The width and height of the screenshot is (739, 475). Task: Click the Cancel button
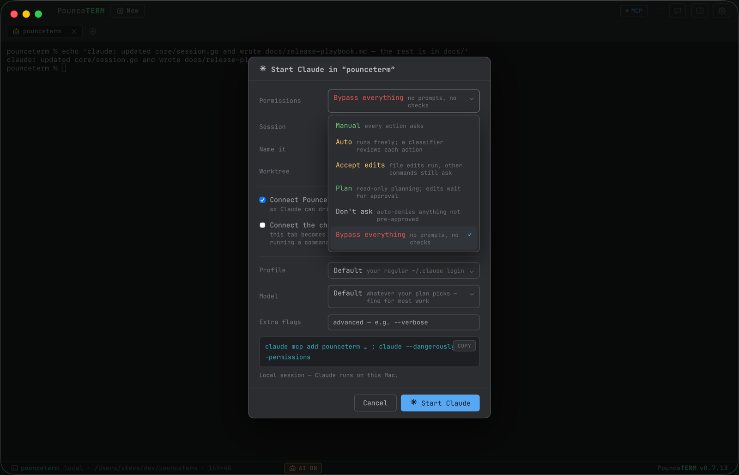pos(375,403)
